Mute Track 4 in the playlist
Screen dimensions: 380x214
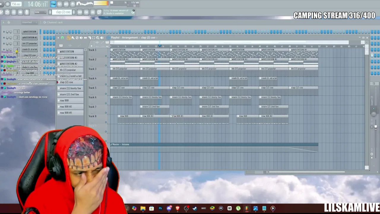point(106,84)
